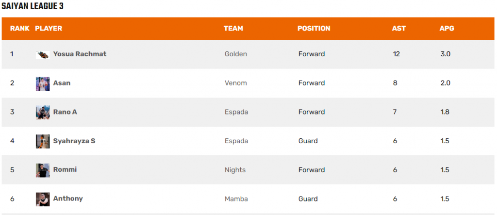Viewport: 497px width, 215px height.
Task: Open Anthony player name link
Action: click(68, 198)
